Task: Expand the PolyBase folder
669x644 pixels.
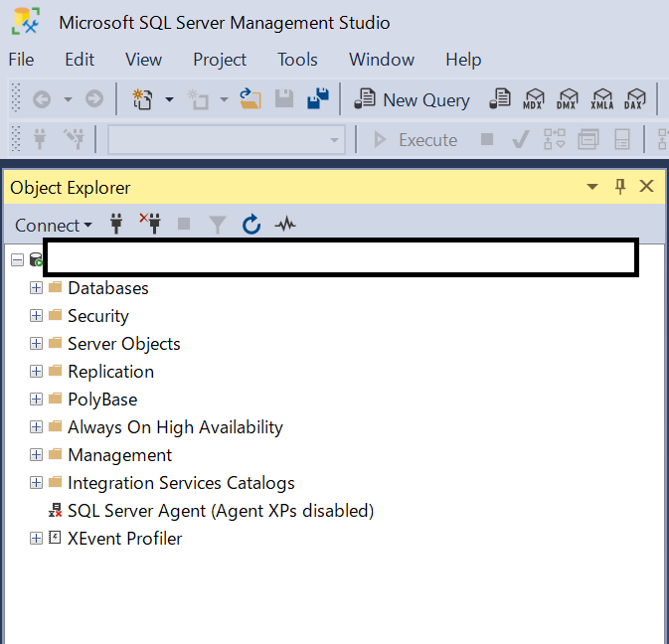Action: pos(36,400)
